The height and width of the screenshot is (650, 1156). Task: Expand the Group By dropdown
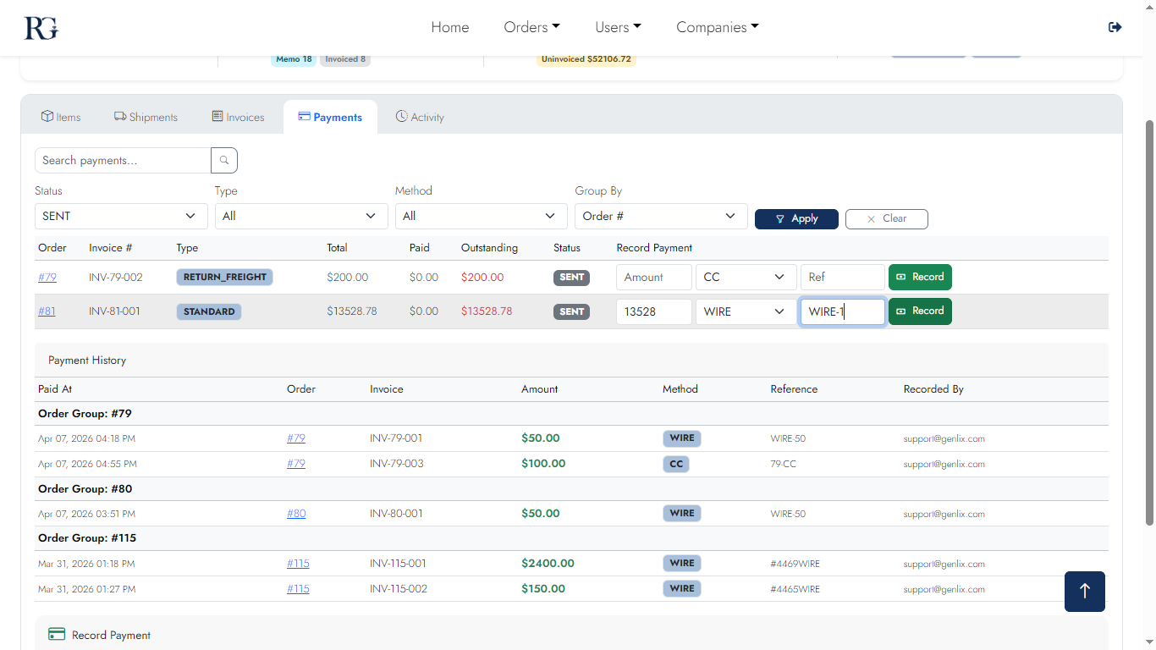[x=660, y=216]
